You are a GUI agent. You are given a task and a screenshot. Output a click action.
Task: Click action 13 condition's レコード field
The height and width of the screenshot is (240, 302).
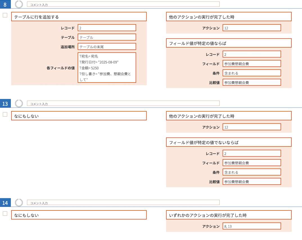[x=252, y=153]
